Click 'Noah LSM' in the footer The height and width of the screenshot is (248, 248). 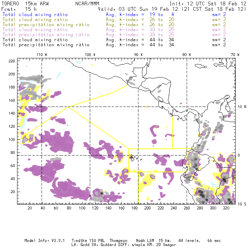pyautogui.click(x=145, y=241)
